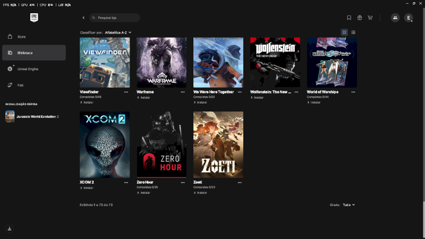Install Wolfenstein: The New Order
Screen dimensions: 425x239
pos(257,98)
